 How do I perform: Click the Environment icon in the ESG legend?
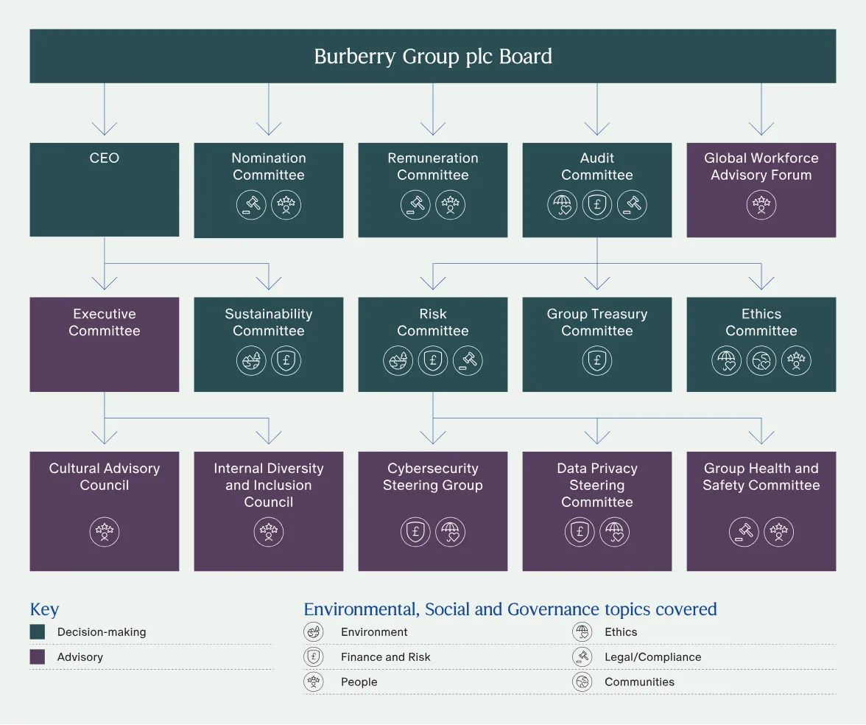(x=313, y=631)
